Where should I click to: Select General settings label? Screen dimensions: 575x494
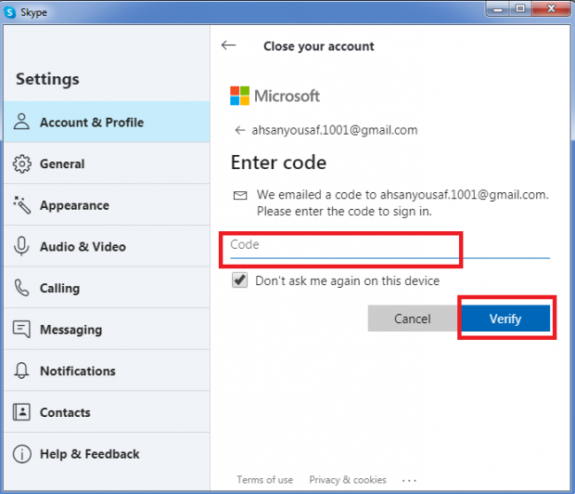[x=62, y=163]
